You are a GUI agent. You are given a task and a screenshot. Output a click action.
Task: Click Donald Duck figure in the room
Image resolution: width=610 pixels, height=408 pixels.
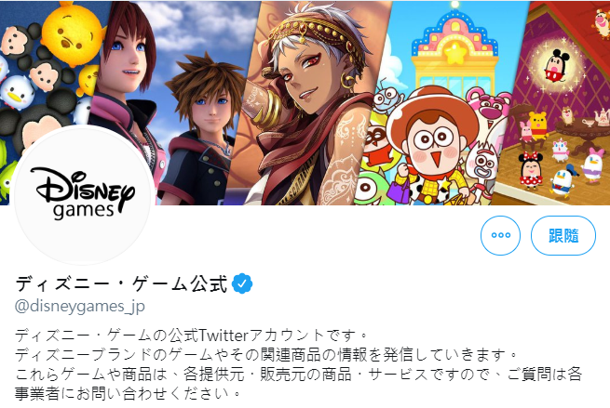tap(562, 181)
